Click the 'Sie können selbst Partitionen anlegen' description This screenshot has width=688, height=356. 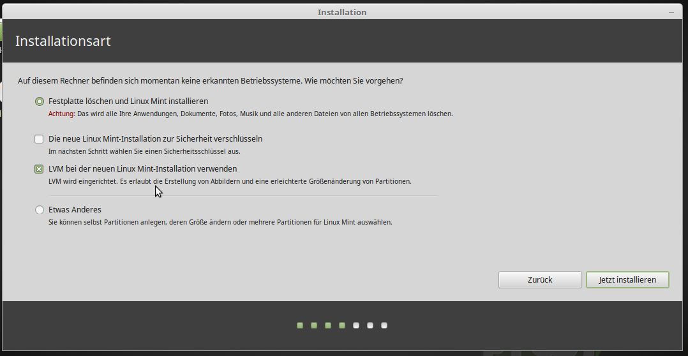[x=220, y=222]
